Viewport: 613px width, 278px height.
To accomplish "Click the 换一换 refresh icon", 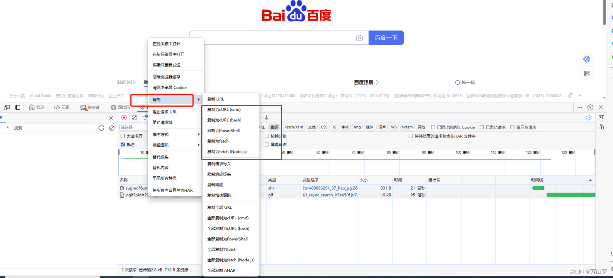I will coord(458,82).
